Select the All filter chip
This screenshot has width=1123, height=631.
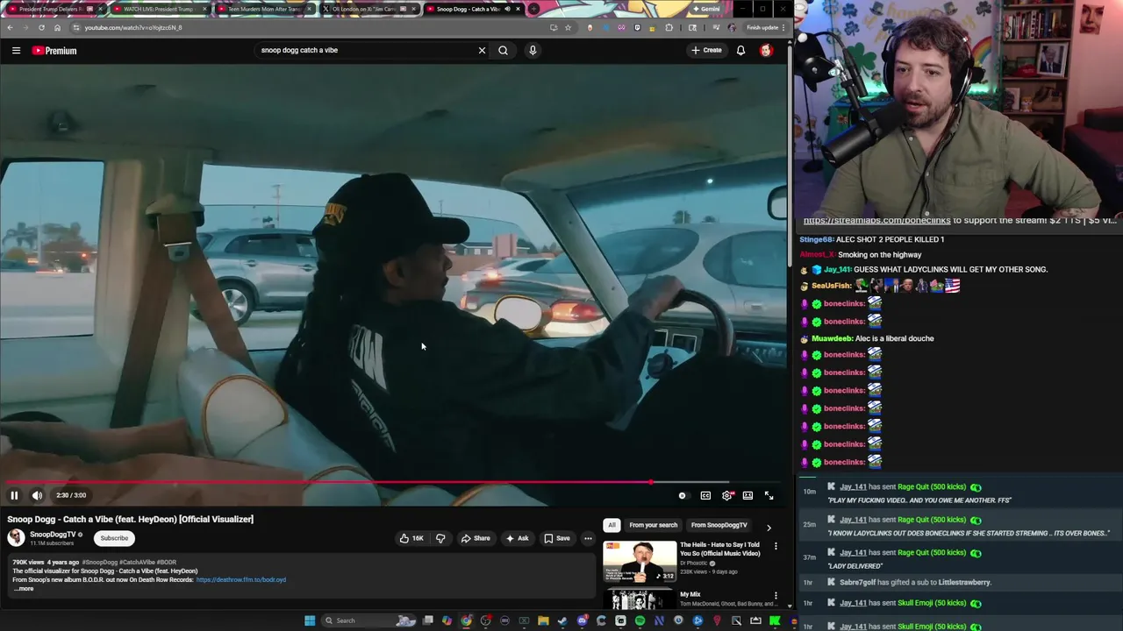point(612,525)
